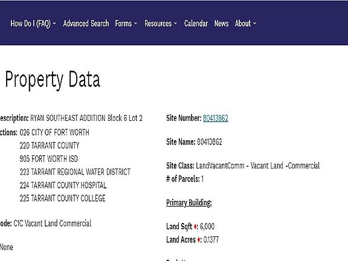Select text 220 TARRANT COUNTY
Viewport: 348px width, 261px height.
pyautogui.click(x=50, y=146)
